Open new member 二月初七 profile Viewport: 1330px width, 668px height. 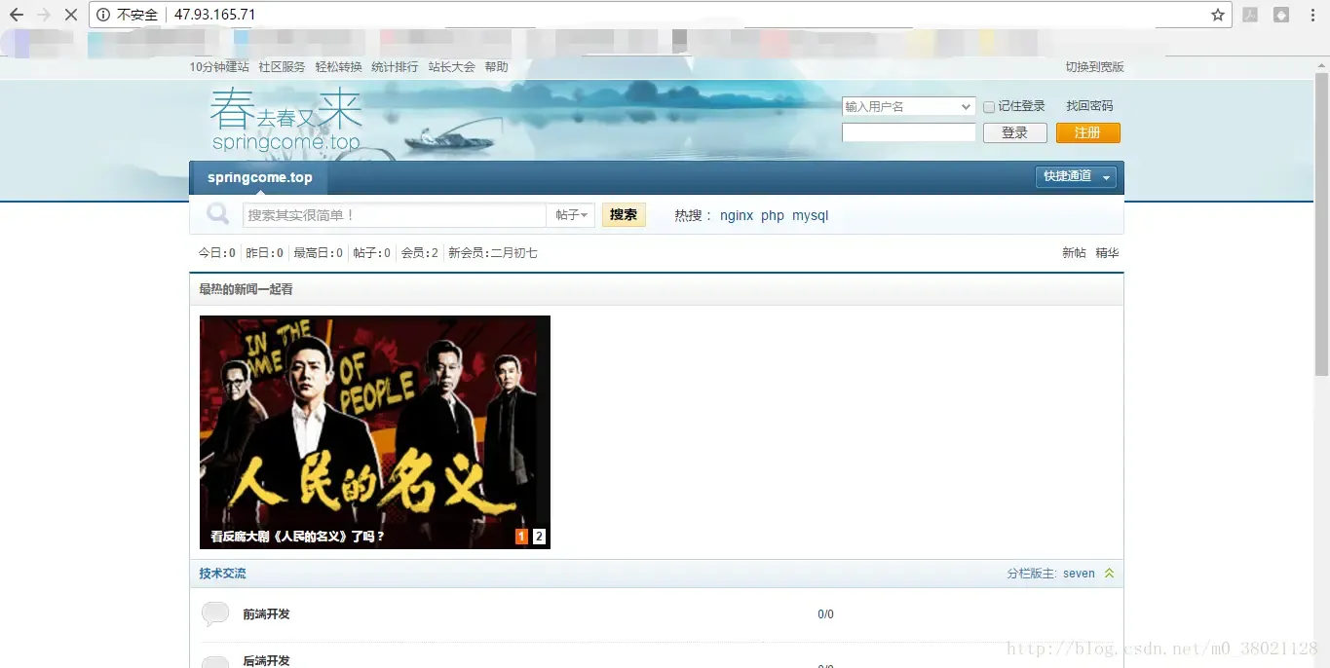(513, 253)
